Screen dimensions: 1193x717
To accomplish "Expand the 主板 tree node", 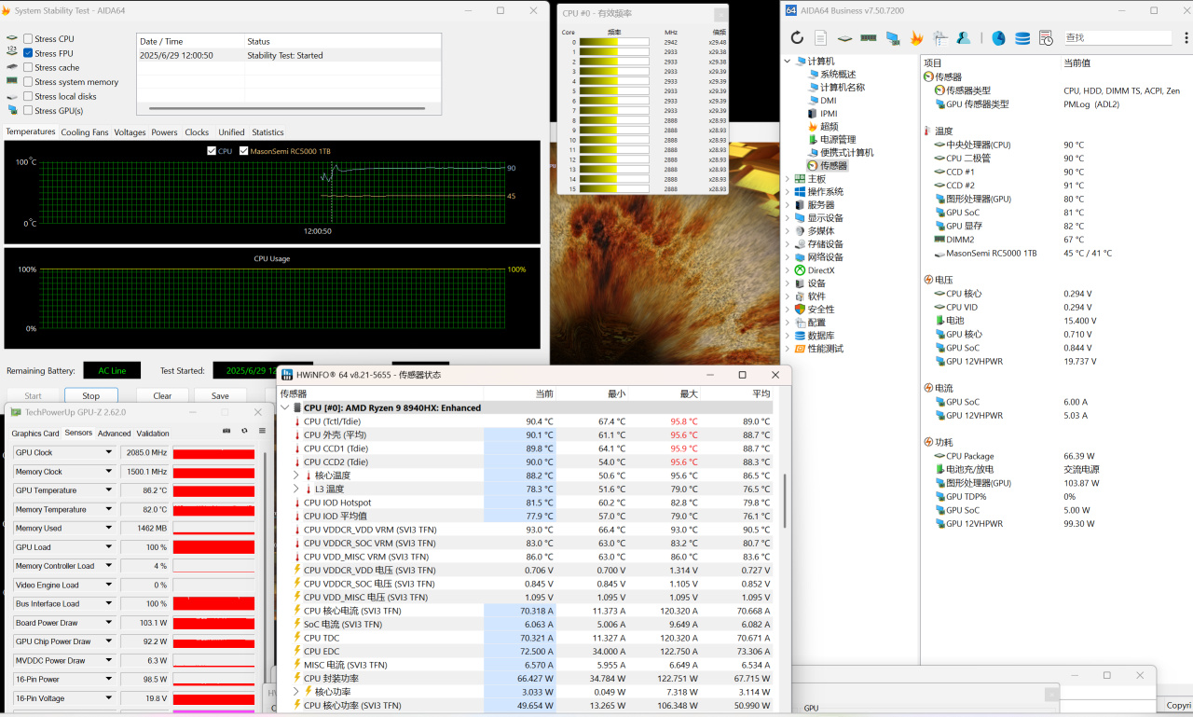I will click(788, 179).
